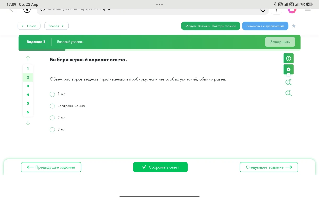
Task: Tap the battery indicator in status bar
Action: (x=310, y=4)
